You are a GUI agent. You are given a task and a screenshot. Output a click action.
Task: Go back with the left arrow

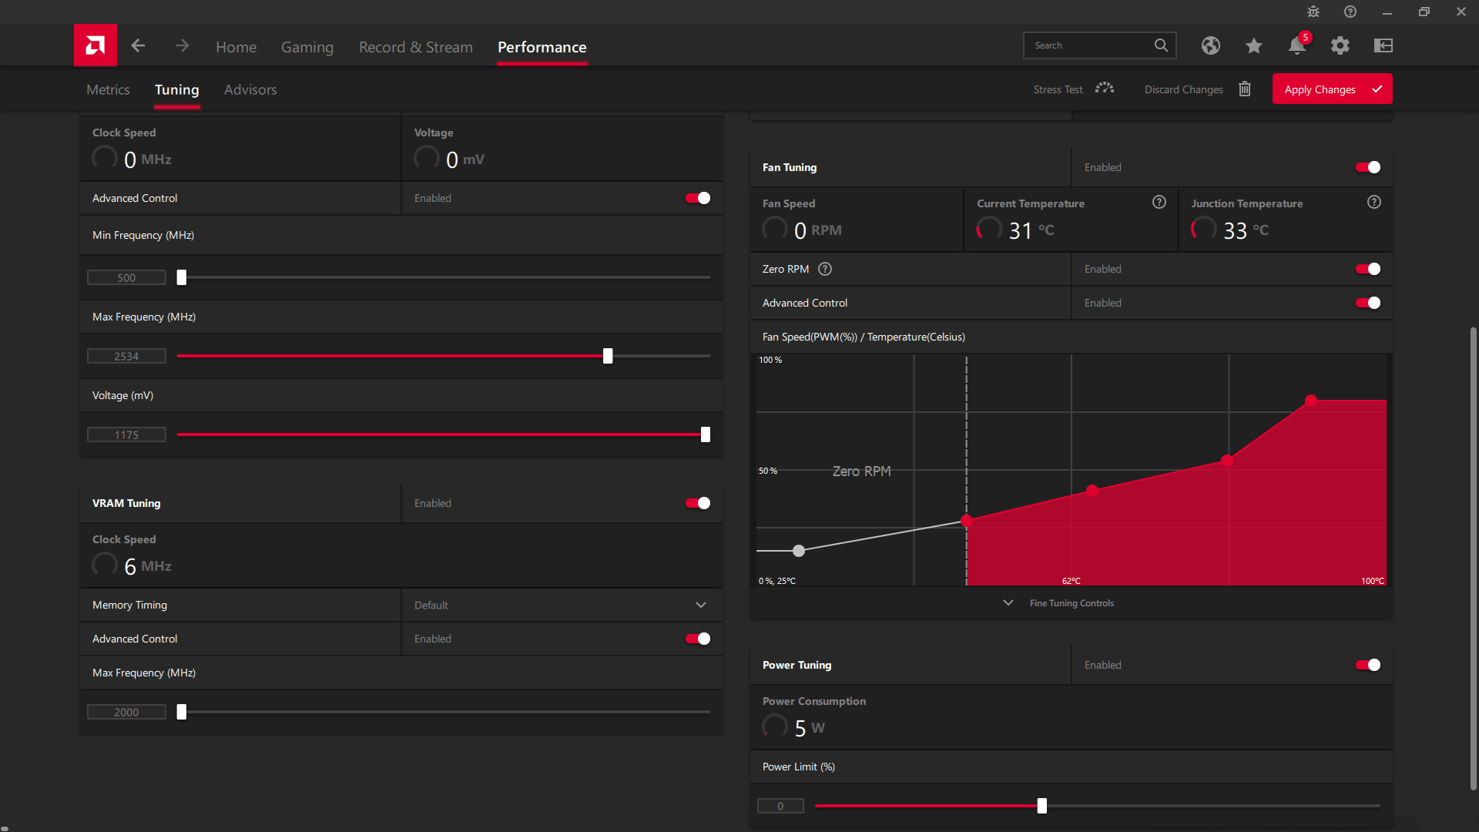pos(138,45)
